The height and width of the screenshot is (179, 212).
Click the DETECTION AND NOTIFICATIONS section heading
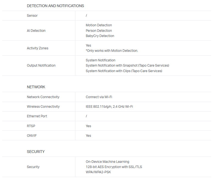[55, 6]
